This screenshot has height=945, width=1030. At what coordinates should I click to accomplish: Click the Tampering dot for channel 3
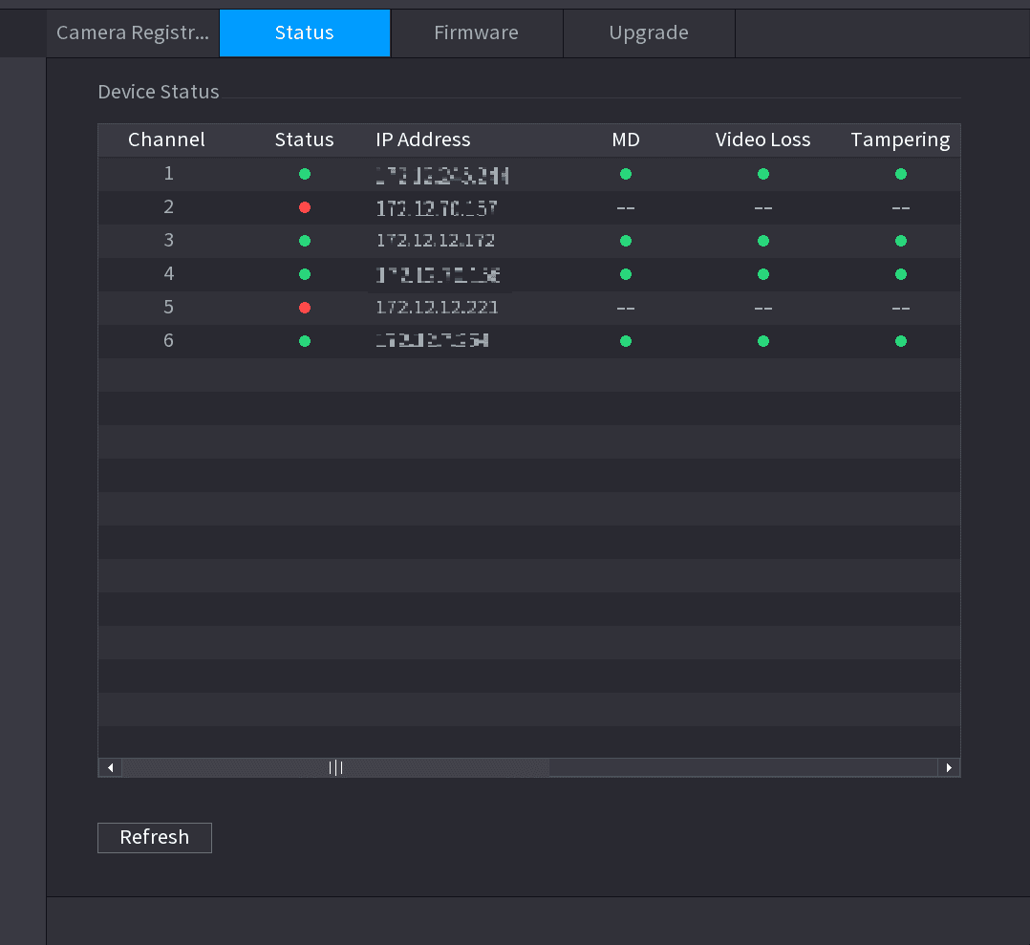coord(901,241)
